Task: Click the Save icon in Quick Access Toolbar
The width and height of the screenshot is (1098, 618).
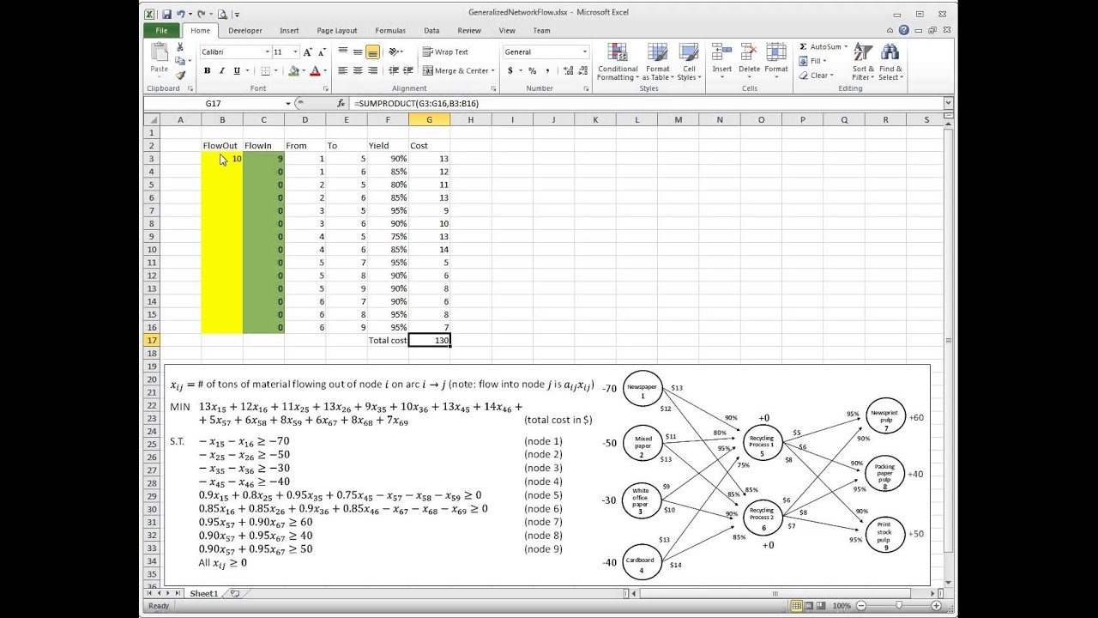Action: tap(166, 14)
